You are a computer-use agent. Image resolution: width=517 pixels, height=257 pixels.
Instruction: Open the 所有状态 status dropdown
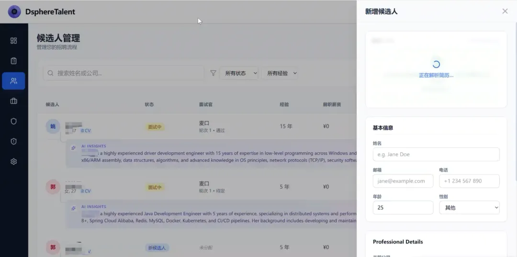(x=239, y=73)
